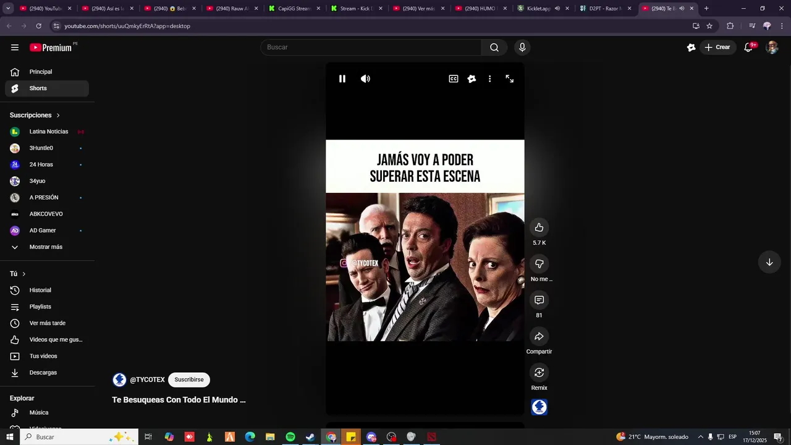Open Steam from taskbar

pyautogui.click(x=310, y=437)
